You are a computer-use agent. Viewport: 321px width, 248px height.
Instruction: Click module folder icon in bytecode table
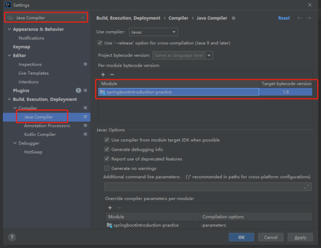click(102, 92)
